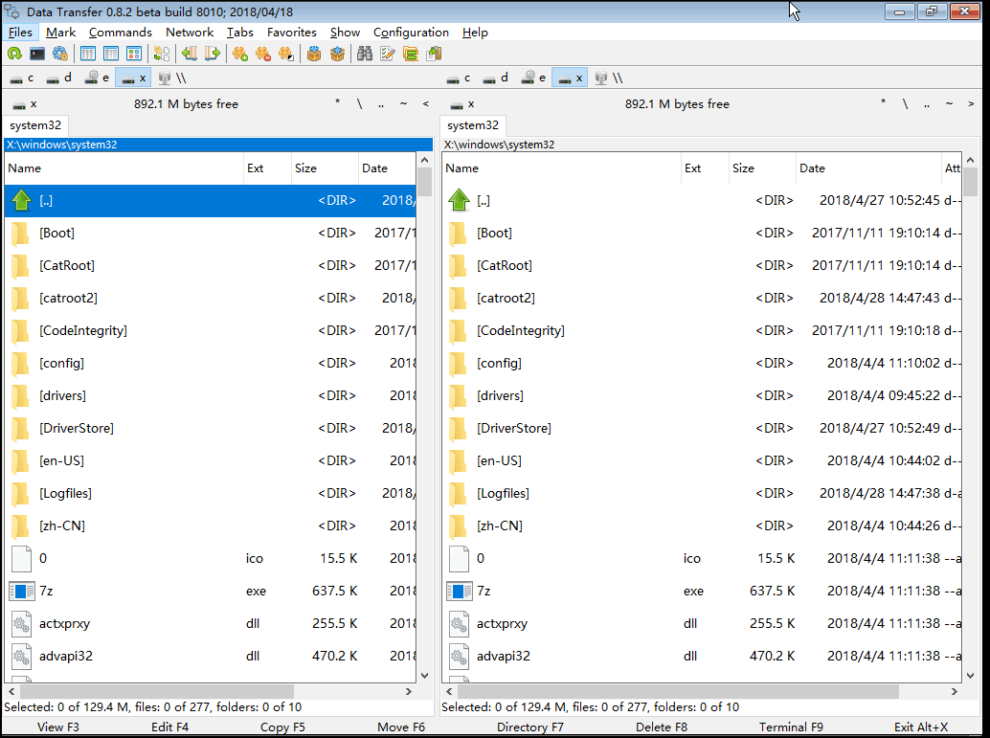Click the green Refresh icon in toolbar
The width and height of the screenshot is (990, 738).
(14, 54)
